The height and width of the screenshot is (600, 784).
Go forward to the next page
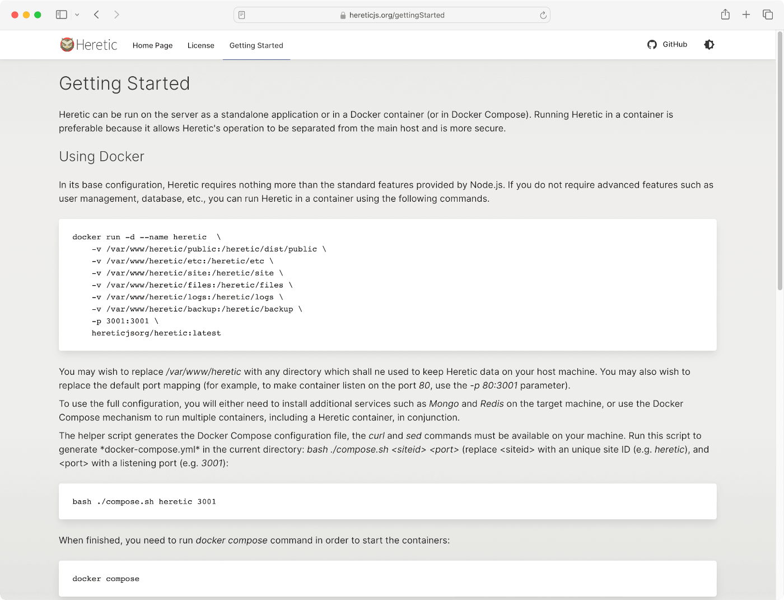[116, 15]
